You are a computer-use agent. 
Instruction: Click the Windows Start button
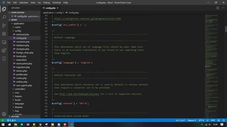coord(3,125)
